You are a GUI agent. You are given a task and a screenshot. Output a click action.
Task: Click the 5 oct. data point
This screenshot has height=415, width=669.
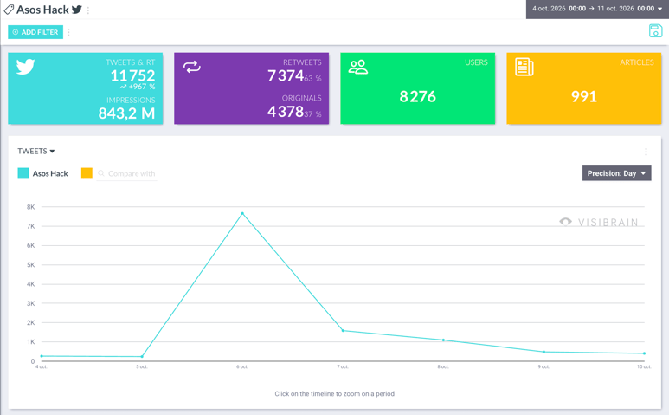point(142,356)
